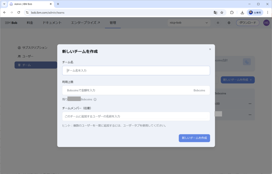Open the ドキュメント navigation tab
This screenshot has width=272, height=174.
(52, 23)
